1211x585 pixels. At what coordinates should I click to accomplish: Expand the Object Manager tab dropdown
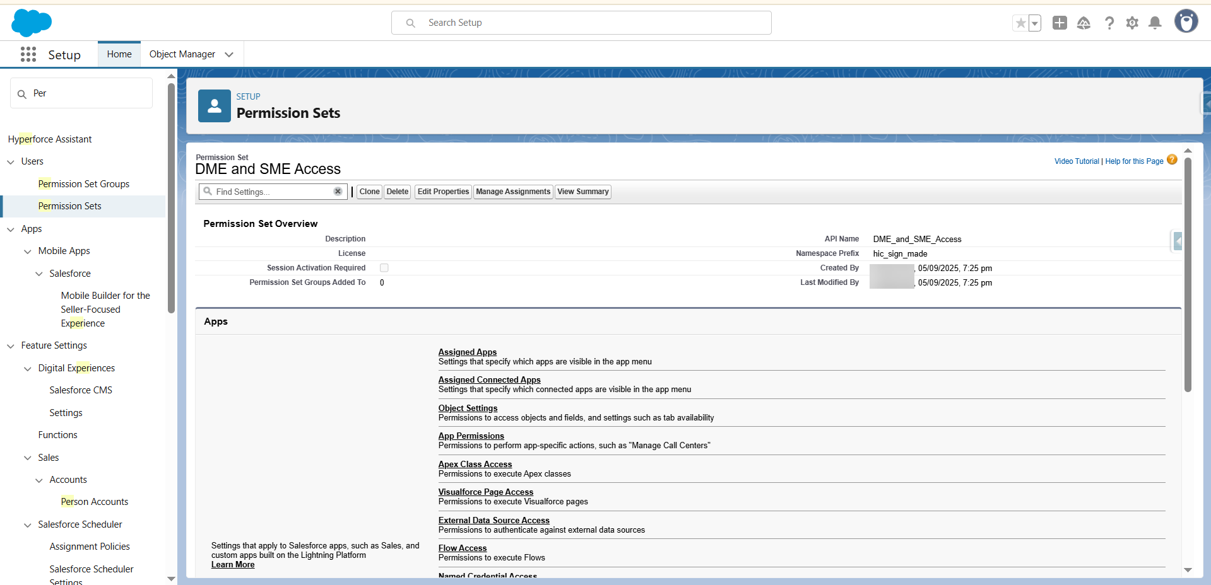[x=229, y=55]
